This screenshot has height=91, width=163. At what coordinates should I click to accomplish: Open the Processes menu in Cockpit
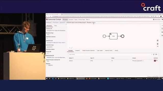65,19
